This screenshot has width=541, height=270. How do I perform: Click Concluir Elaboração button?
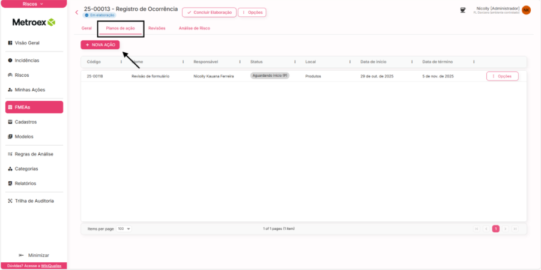coord(209,12)
